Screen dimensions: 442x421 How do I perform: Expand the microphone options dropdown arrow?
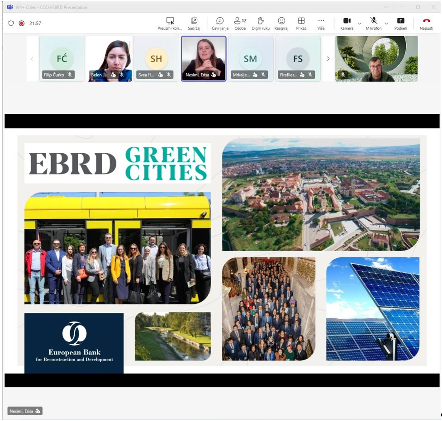(x=386, y=23)
